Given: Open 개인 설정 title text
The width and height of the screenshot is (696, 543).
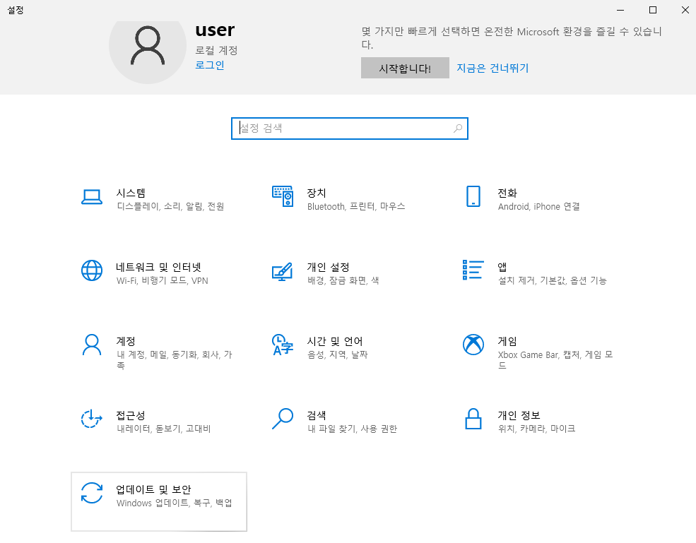Looking at the screenshot, I should [x=328, y=267].
